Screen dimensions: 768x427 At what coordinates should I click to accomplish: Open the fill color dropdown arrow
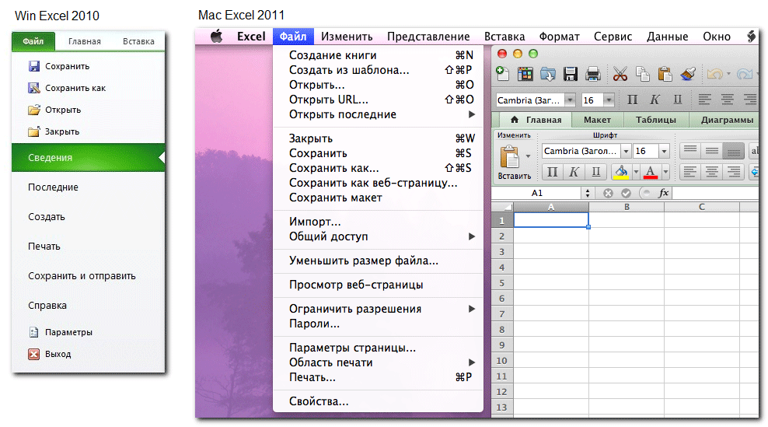tap(636, 172)
